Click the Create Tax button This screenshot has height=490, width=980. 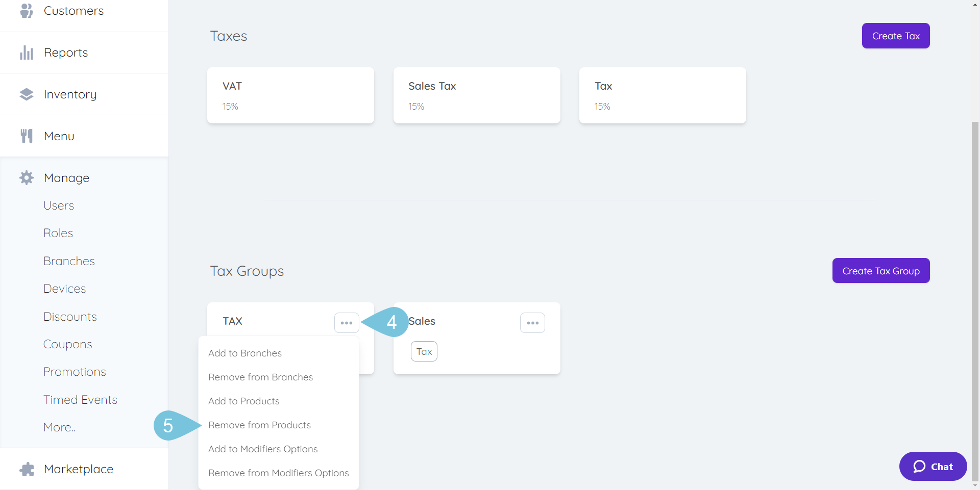pyautogui.click(x=896, y=36)
